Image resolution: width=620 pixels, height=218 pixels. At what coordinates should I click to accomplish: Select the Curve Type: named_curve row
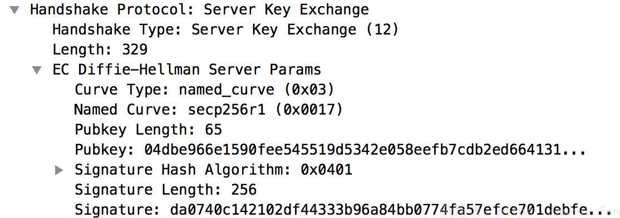(x=205, y=90)
